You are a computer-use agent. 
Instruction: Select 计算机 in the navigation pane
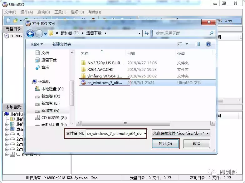(x=41, y=82)
